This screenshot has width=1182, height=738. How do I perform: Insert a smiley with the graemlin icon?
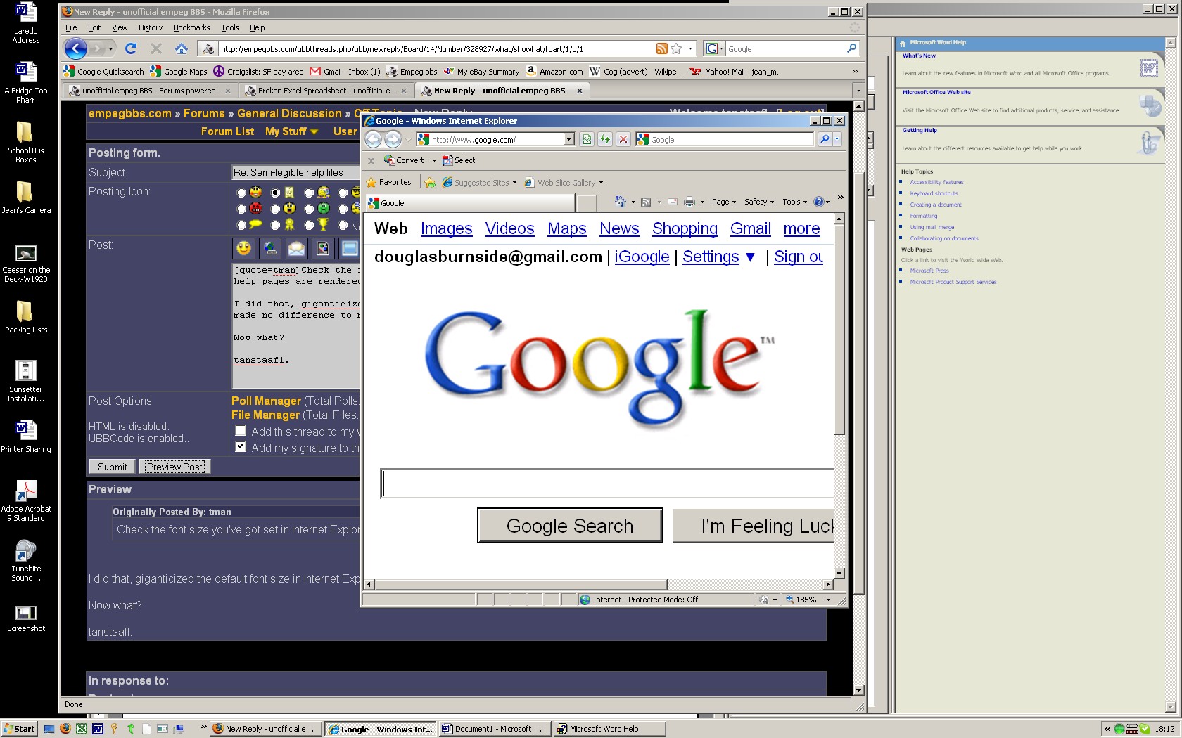(243, 248)
